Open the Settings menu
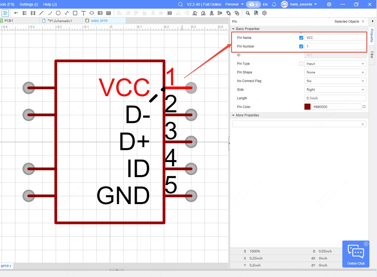 [x=29, y=4]
